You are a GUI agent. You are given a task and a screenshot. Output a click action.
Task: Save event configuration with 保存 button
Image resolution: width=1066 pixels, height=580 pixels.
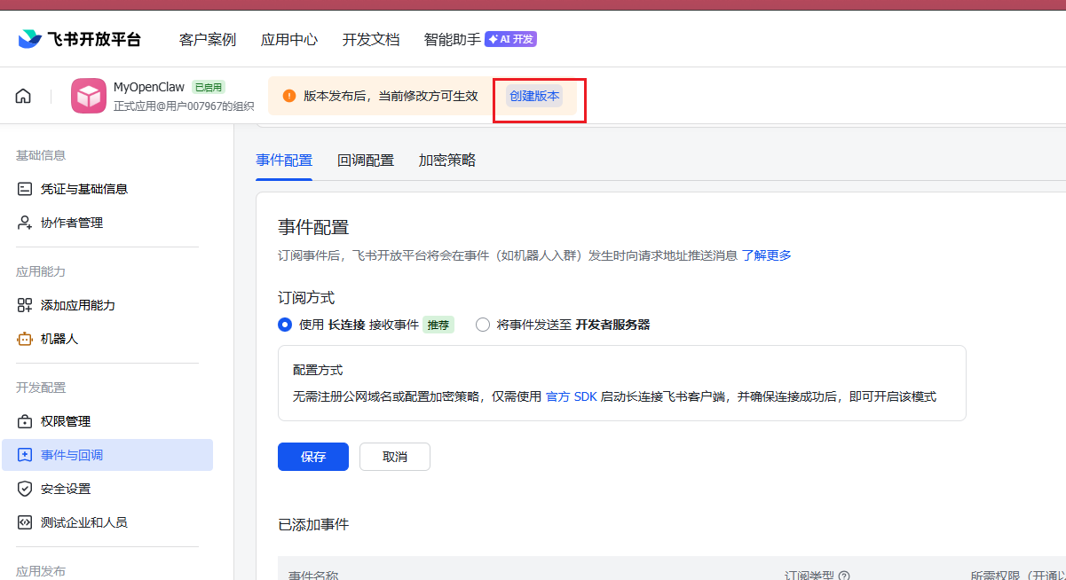(x=312, y=457)
